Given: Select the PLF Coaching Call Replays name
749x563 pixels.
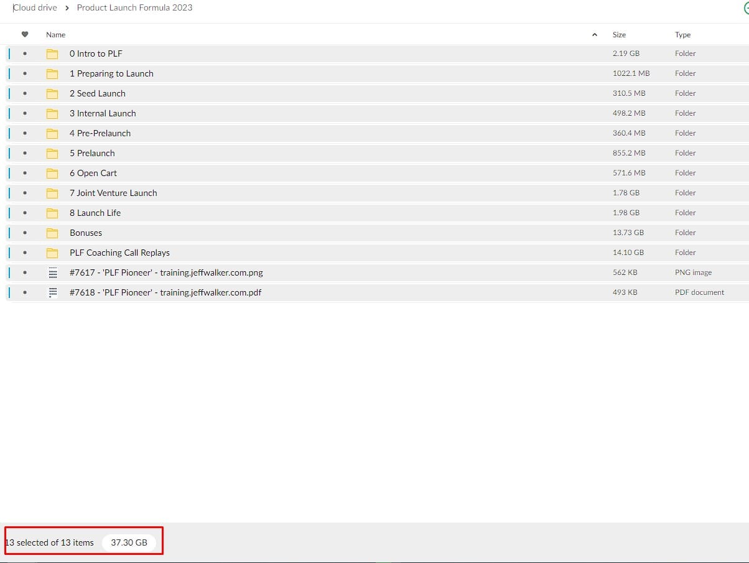Looking at the screenshot, I should point(119,253).
